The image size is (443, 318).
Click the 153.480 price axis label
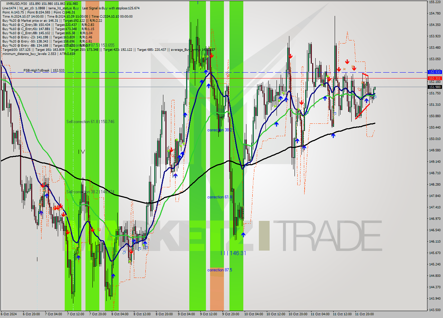tap(434, 48)
